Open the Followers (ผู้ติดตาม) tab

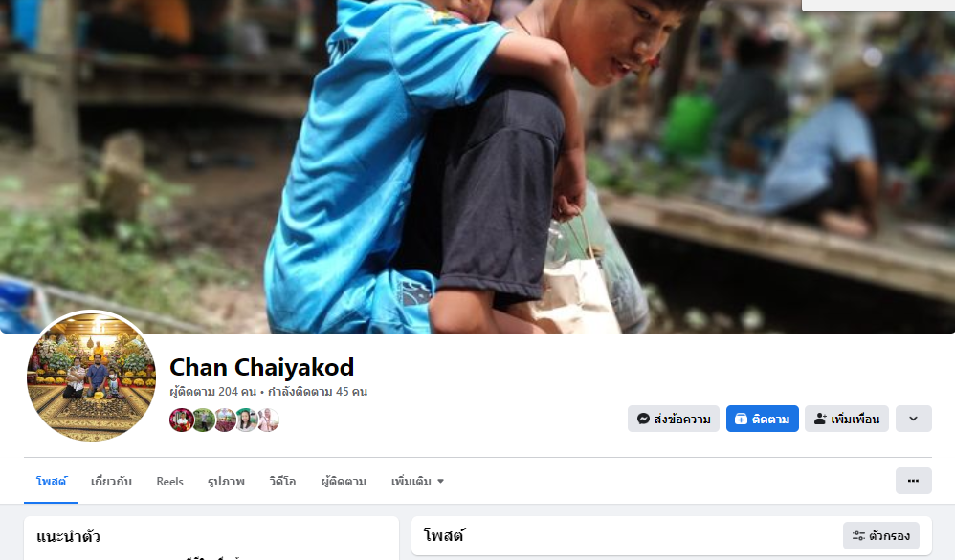tap(344, 482)
